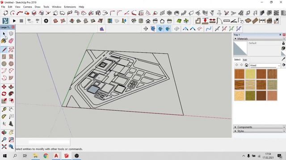Choose the Tape Measure tool
This screenshot has height=160, width=286.
[4, 109]
